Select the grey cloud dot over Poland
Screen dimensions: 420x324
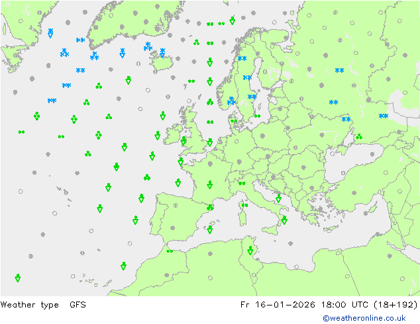262,136
